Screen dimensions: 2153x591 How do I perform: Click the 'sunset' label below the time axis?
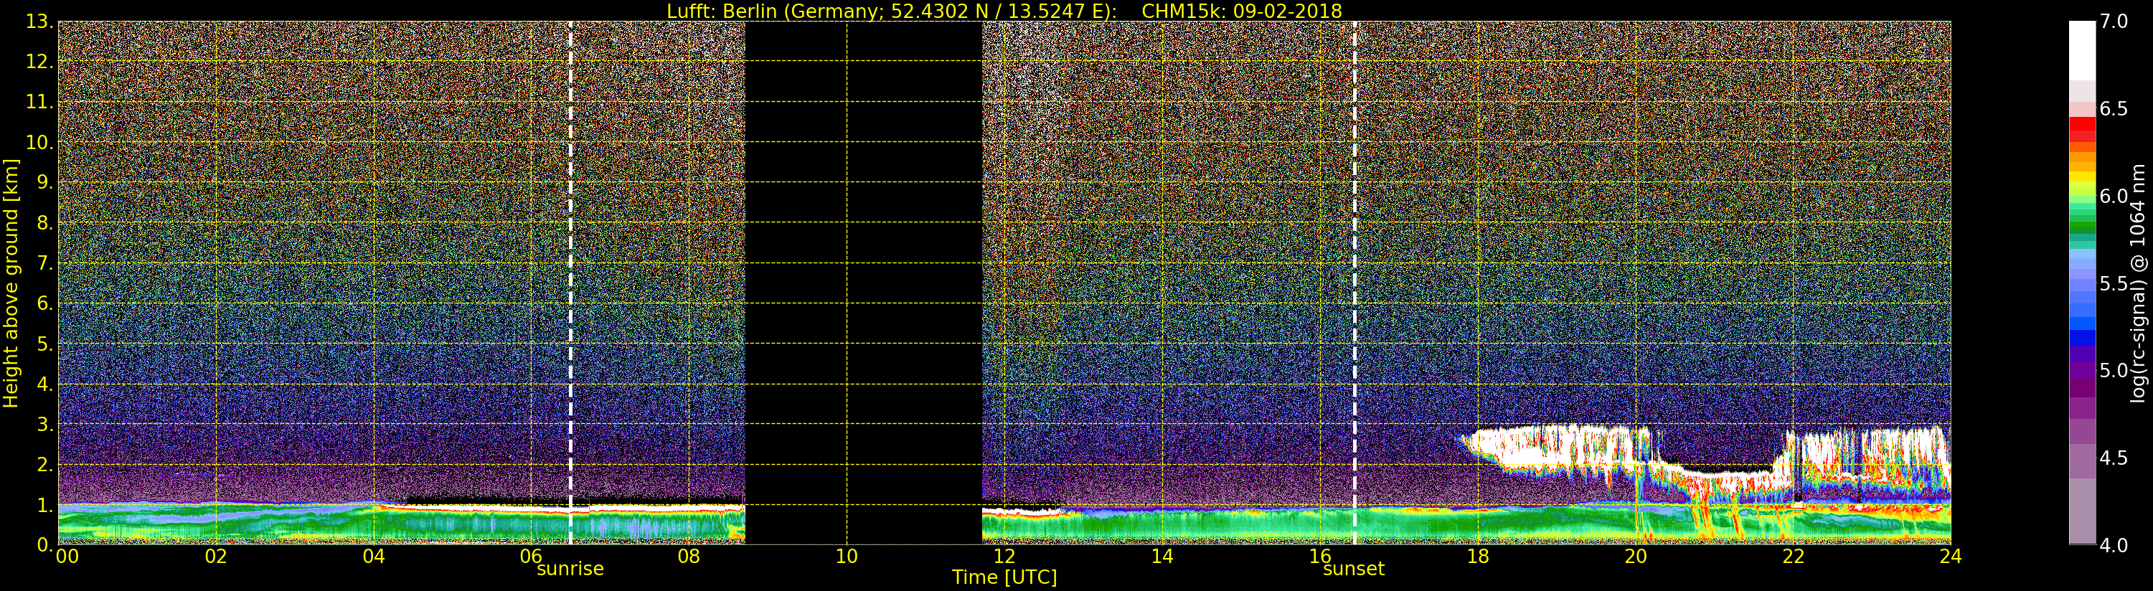tap(1354, 569)
